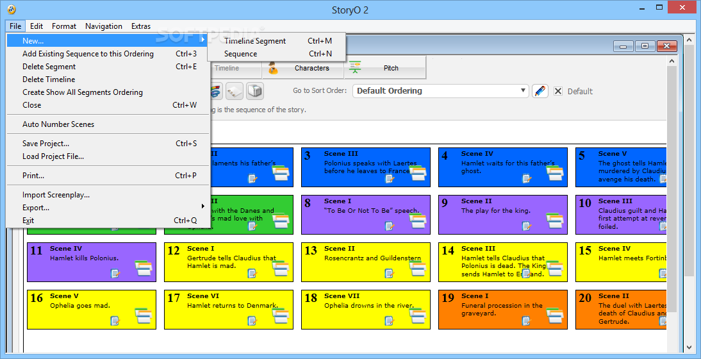
Task: Open the stacked-cards icon on scene 8
Action: [418, 221]
